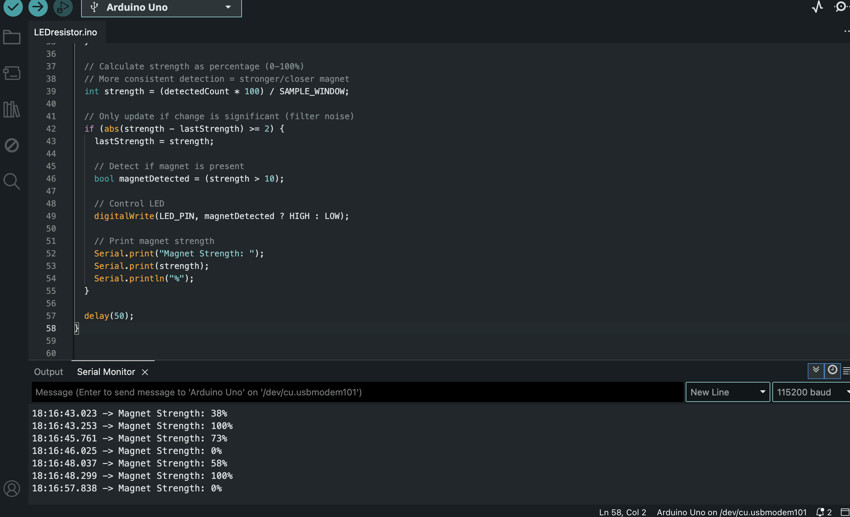Open the Library Manager icon
The height and width of the screenshot is (517, 850).
pos(11,109)
